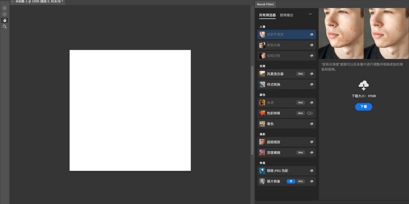The height and width of the screenshot is (204, 409).
Task: Click cloud download icon for 超级缩放
Action: (x=311, y=142)
